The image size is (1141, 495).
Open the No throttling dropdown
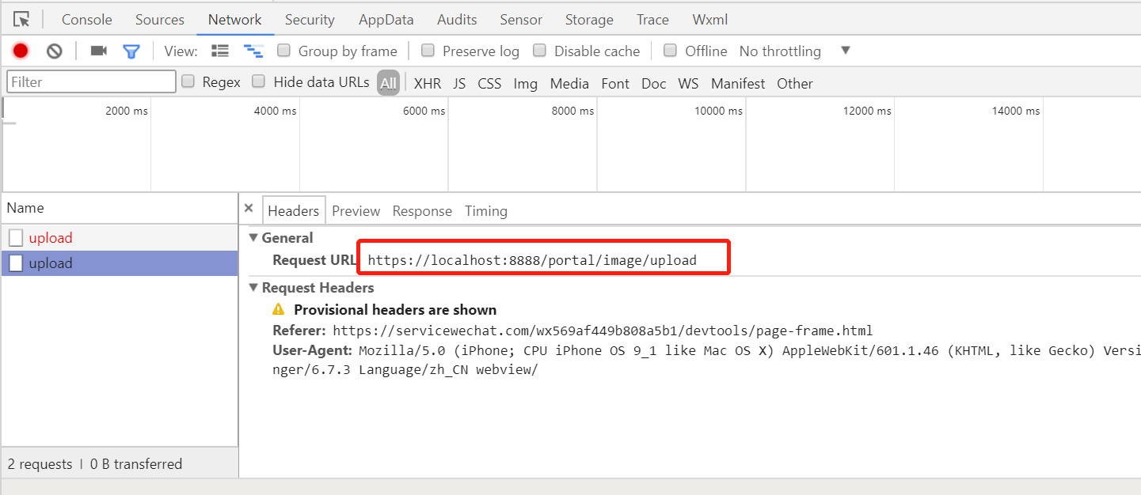pyautogui.click(x=845, y=51)
